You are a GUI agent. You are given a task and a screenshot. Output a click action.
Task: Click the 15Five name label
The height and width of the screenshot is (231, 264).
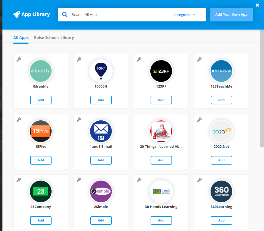coord(41,146)
